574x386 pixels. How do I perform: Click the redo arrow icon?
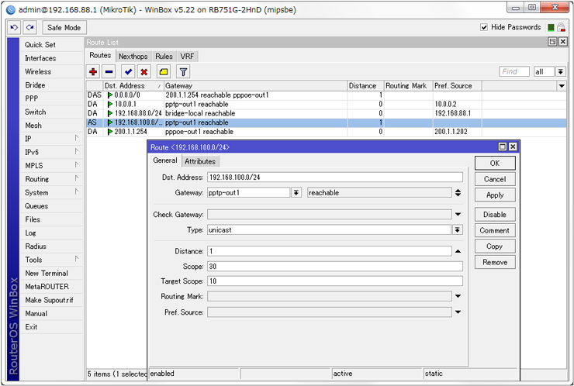pyautogui.click(x=30, y=27)
